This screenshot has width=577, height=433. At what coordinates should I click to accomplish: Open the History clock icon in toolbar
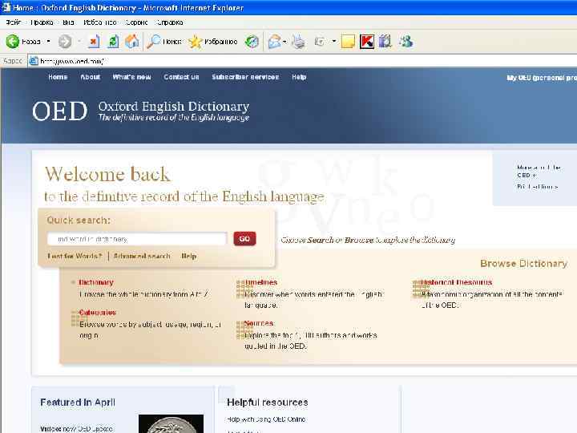coord(252,42)
